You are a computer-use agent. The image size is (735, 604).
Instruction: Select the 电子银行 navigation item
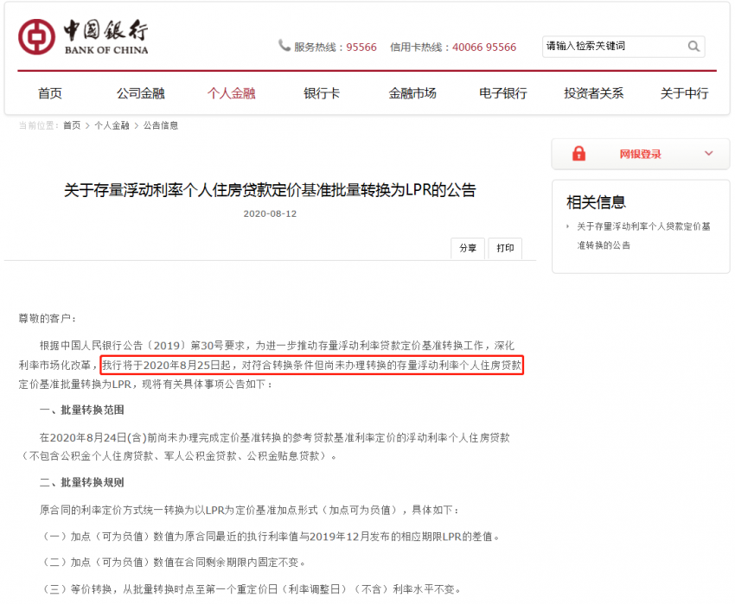[x=502, y=92]
